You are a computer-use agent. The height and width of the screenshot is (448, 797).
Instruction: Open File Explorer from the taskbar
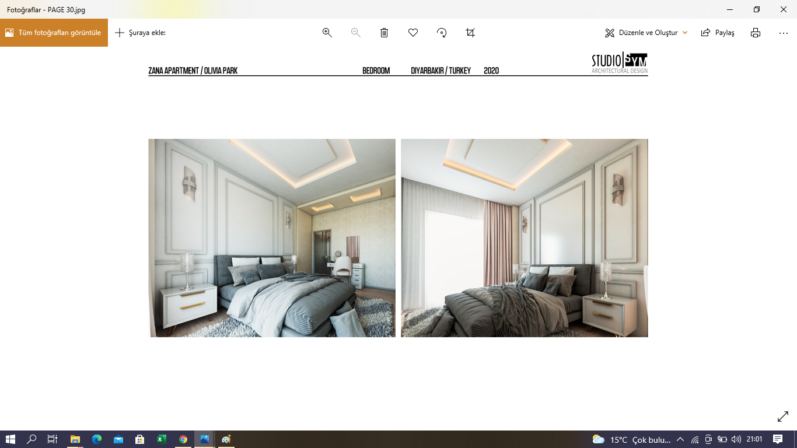(75, 439)
